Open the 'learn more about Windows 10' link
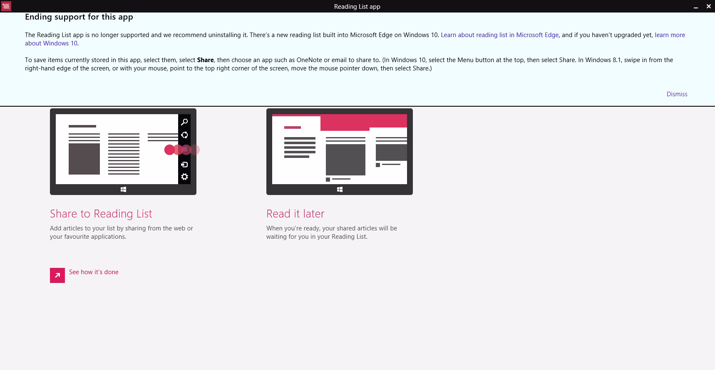The image size is (715, 370). coord(670,35)
